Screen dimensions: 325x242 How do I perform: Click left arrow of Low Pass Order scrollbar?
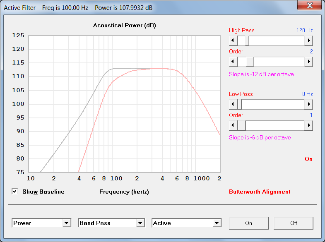233,125
